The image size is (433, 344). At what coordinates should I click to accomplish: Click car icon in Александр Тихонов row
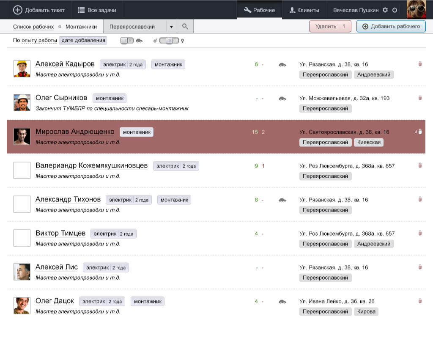(x=282, y=200)
